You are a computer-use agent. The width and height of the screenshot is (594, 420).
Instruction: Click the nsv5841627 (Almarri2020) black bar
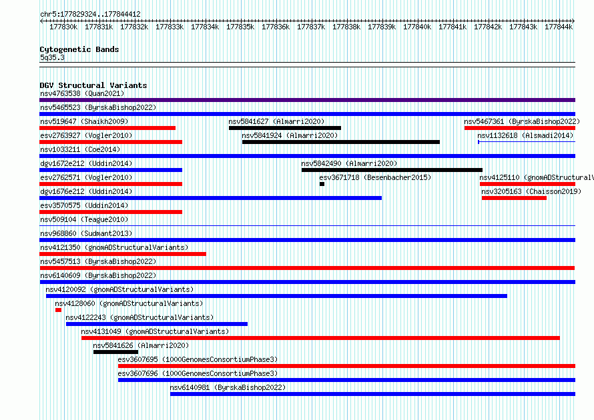tap(285, 128)
